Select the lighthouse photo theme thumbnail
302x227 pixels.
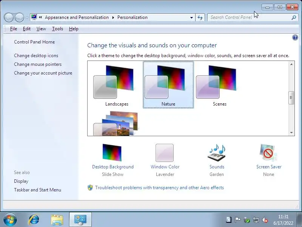(x=116, y=123)
